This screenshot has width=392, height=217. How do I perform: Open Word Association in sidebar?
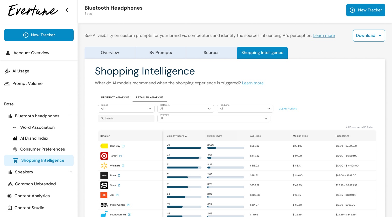[37, 127]
